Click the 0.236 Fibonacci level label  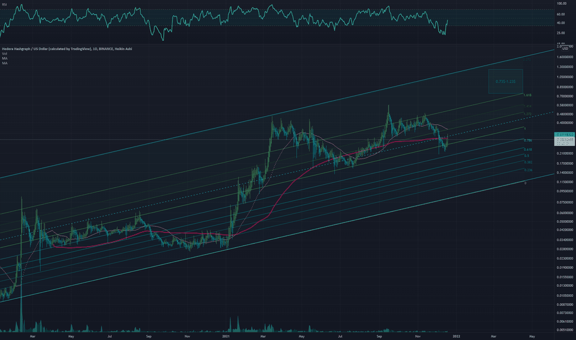528,170
